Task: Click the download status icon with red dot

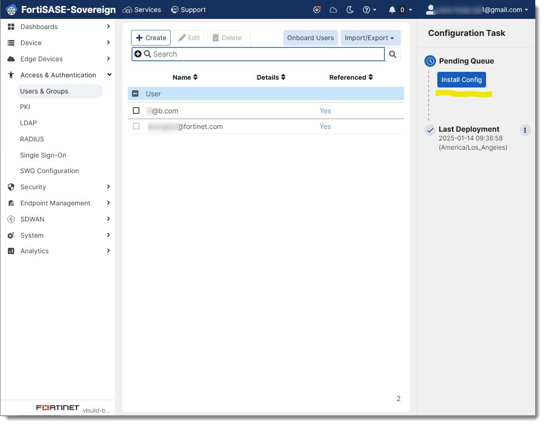Action: click(317, 10)
